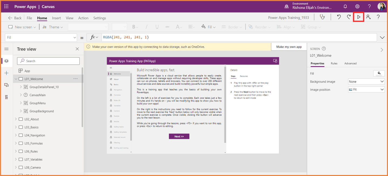This screenshot has height=176, width=388.
Task: Switch to the View tab
Action: pos(69,18)
